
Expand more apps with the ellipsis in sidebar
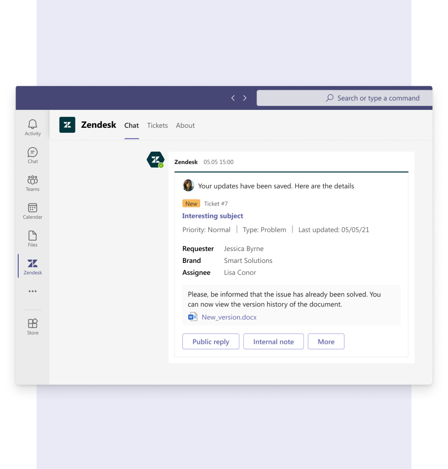tap(32, 291)
